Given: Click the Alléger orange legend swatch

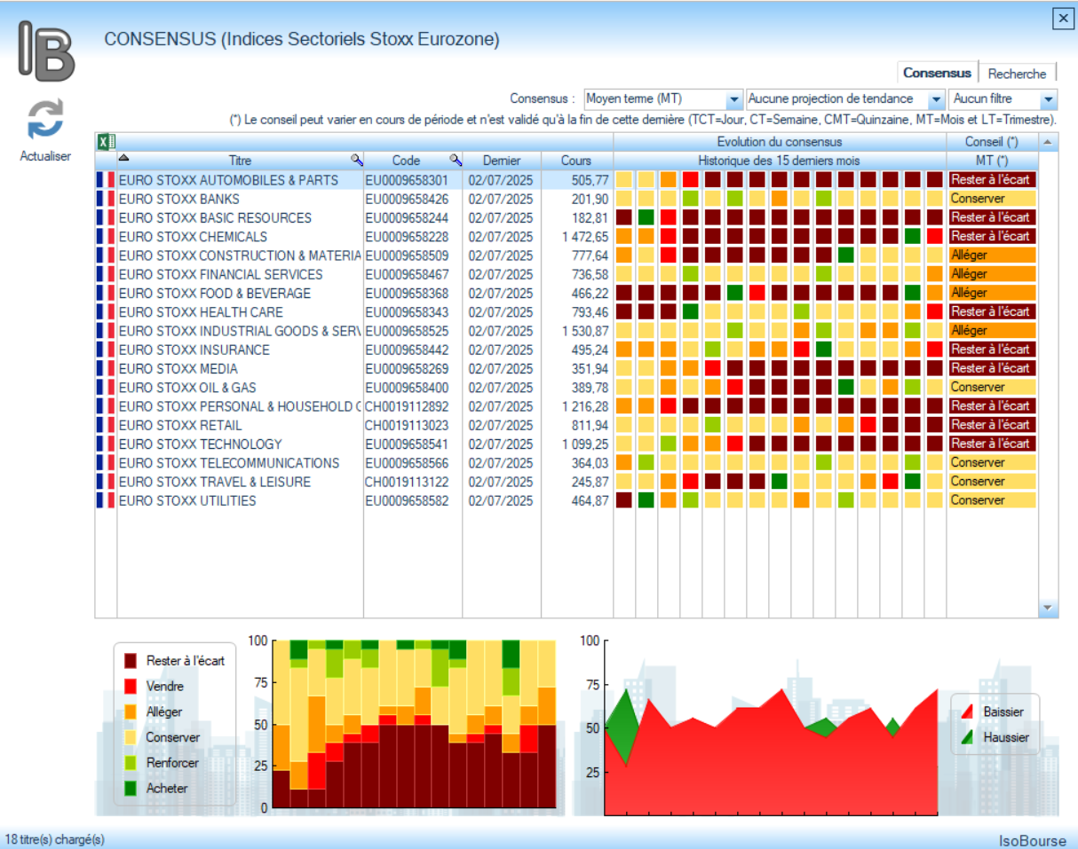Looking at the screenshot, I should (131, 711).
